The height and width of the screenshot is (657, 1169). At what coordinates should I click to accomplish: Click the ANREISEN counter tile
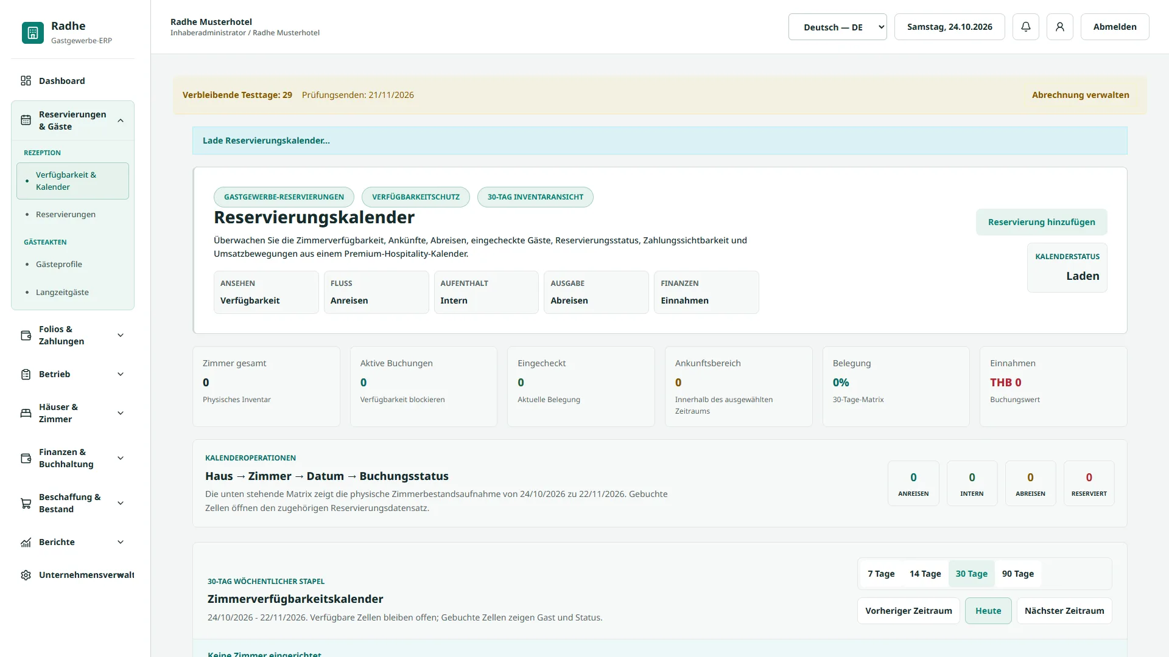[x=913, y=483]
